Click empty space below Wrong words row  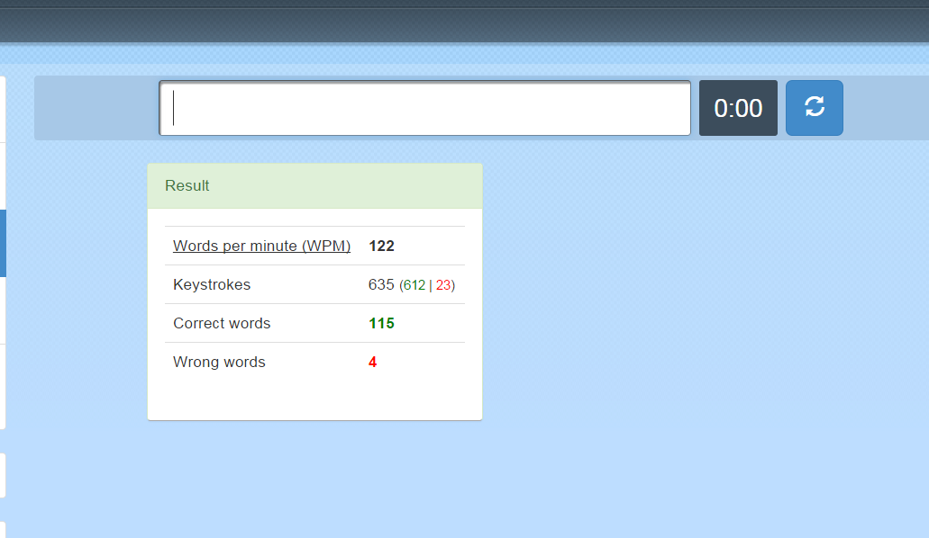click(x=314, y=398)
